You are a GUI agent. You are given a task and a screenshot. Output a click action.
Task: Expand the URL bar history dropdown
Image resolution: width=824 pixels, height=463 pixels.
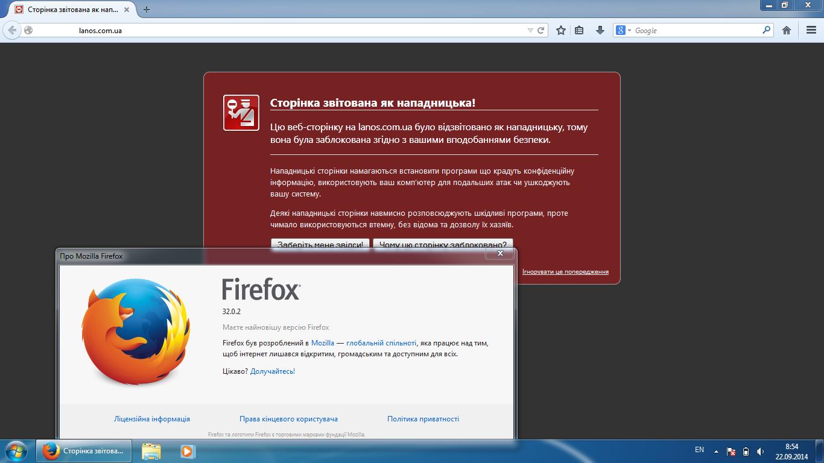click(x=530, y=30)
